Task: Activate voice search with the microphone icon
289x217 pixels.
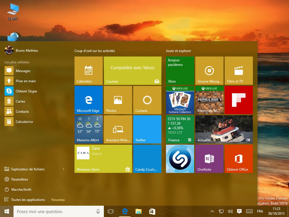Action: click(98, 211)
